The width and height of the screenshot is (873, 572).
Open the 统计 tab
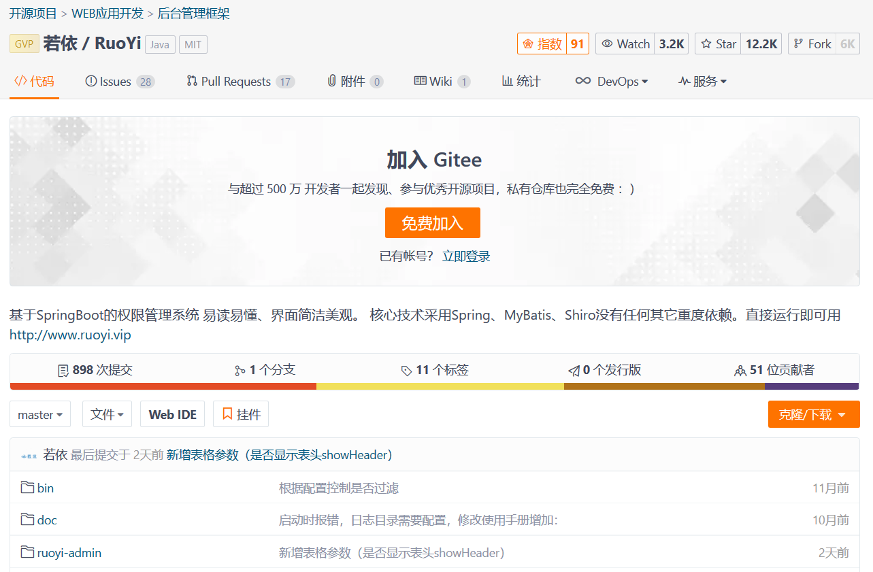[x=522, y=82]
